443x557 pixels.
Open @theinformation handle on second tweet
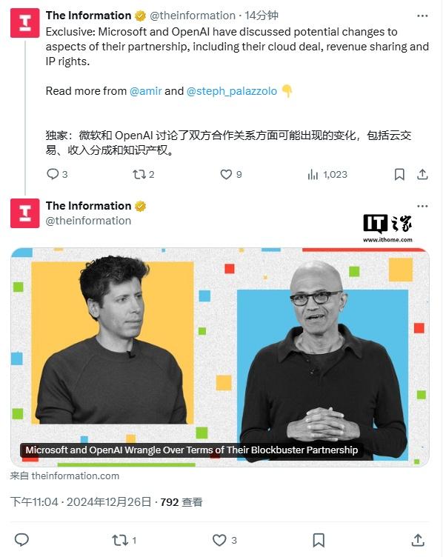click(88, 221)
